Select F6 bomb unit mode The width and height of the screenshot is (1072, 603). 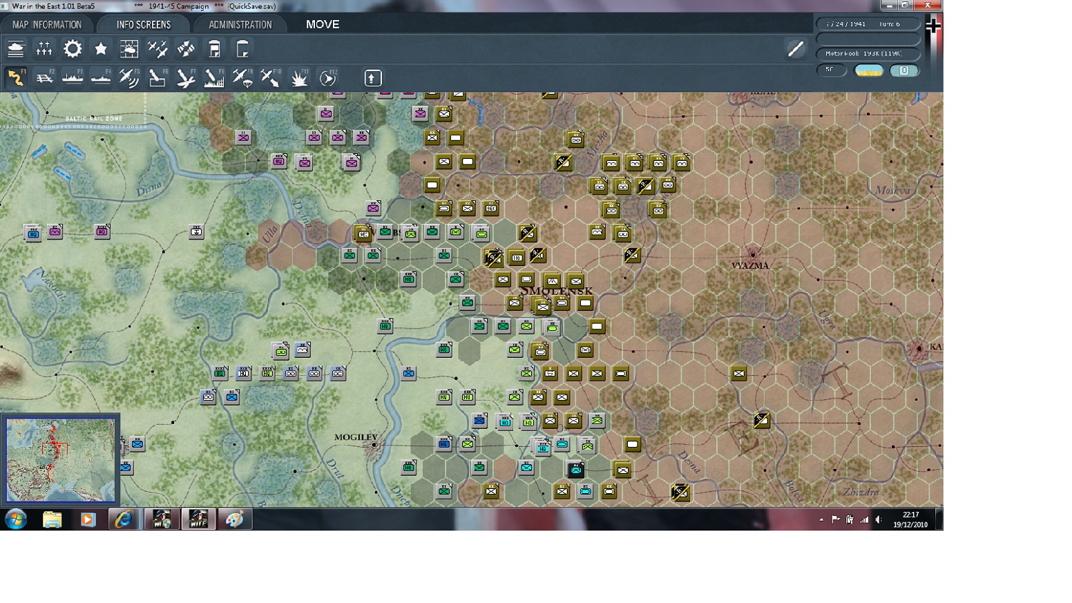157,78
